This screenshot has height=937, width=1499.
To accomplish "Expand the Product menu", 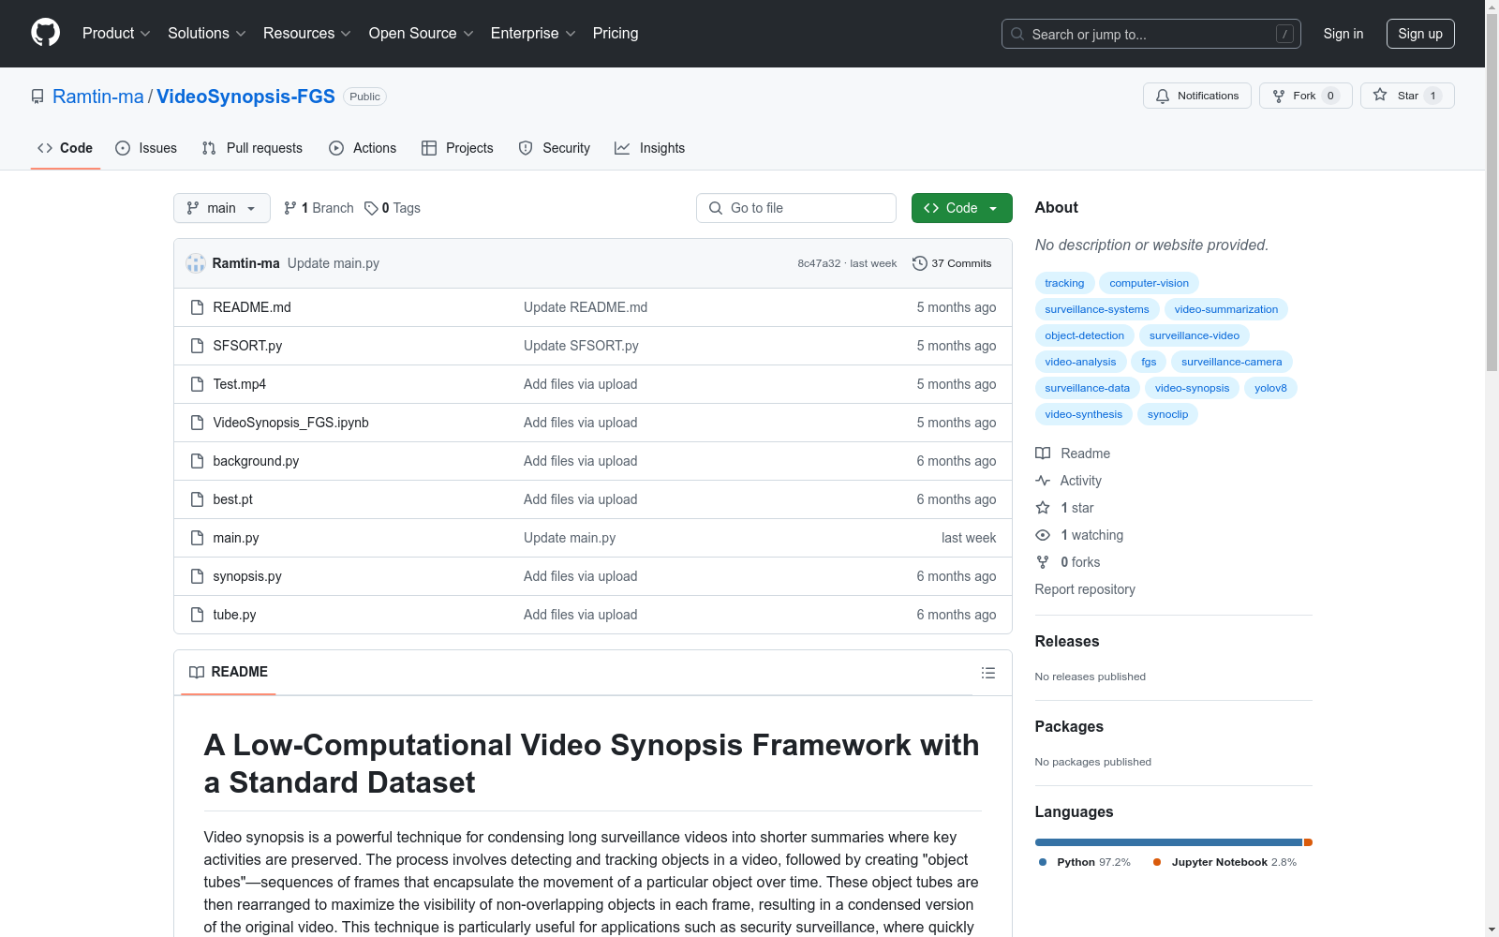I will click(116, 34).
